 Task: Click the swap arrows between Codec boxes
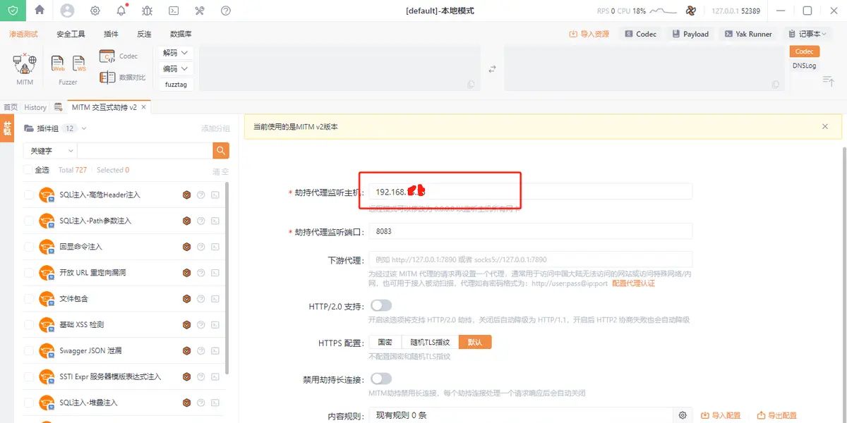[x=493, y=68]
